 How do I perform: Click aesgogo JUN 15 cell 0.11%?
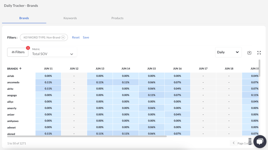tap(152, 95)
